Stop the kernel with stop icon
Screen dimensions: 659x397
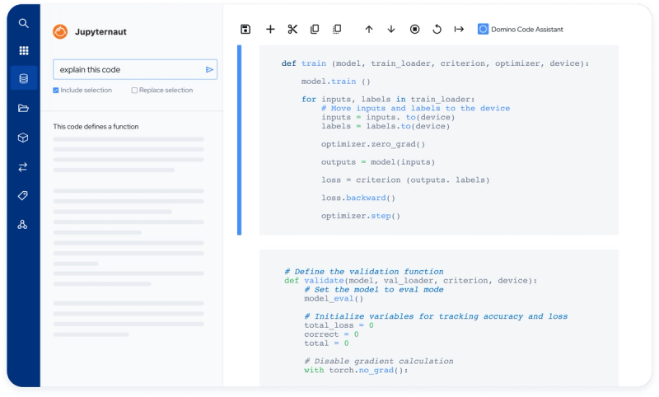pos(415,29)
